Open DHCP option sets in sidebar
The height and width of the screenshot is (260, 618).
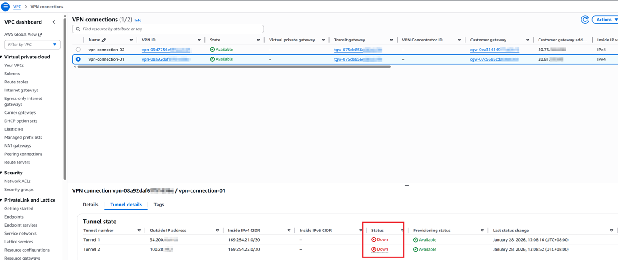[21, 121]
